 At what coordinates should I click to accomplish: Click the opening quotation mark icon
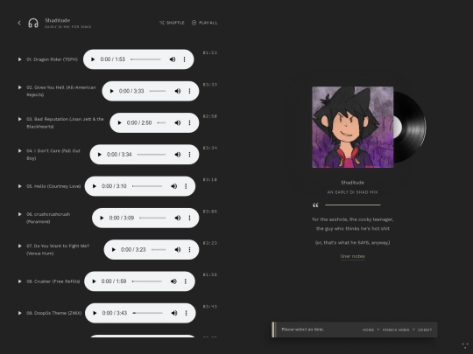pyautogui.click(x=315, y=205)
